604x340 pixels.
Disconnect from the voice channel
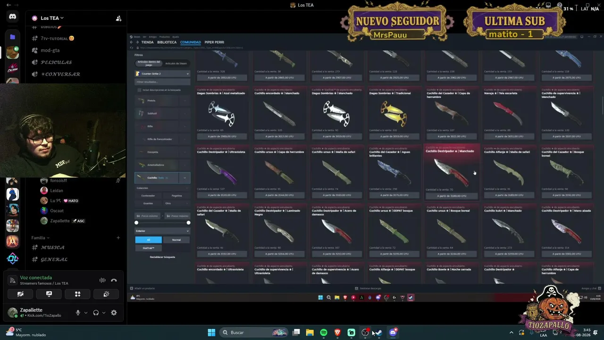[114, 280]
